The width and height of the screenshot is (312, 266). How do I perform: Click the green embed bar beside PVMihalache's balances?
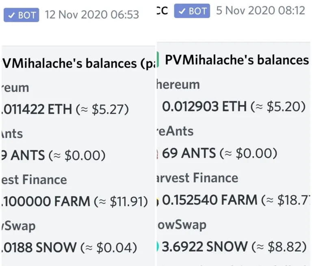click(158, 59)
